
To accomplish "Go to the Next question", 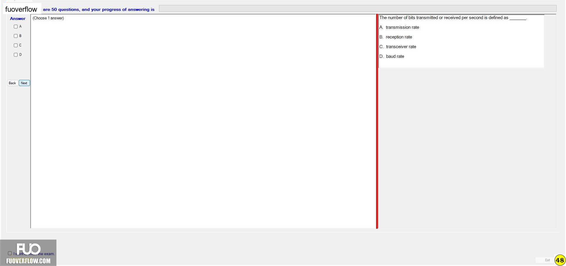I will [x=24, y=83].
